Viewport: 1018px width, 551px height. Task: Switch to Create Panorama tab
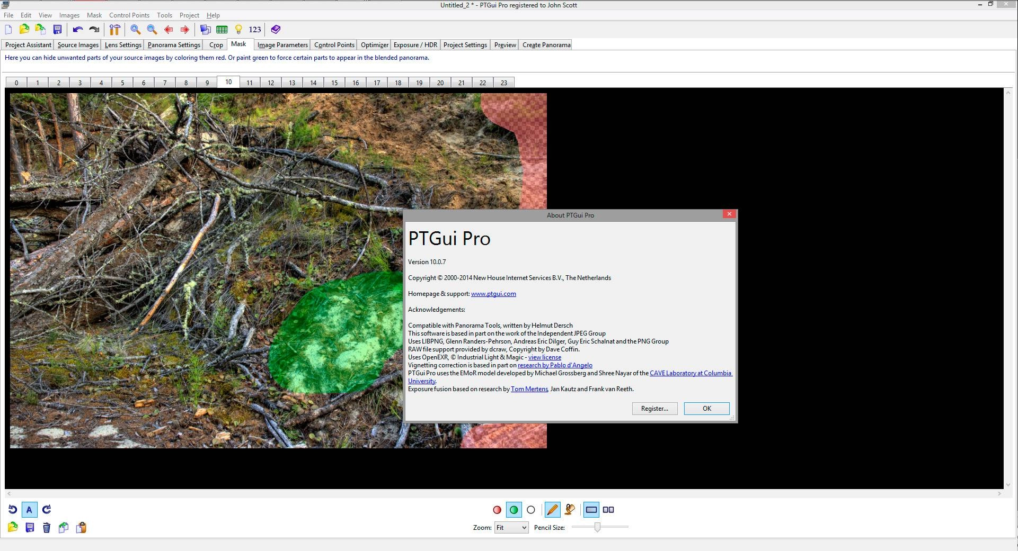[546, 45]
